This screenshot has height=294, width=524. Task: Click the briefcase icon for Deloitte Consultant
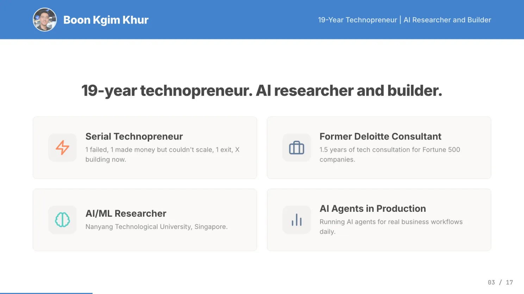[x=297, y=148]
